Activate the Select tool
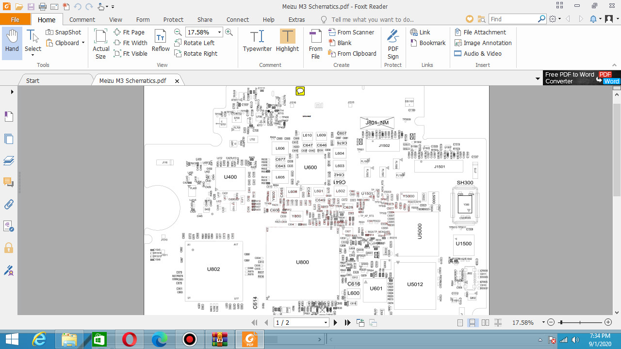The image size is (621, 349). (33, 43)
